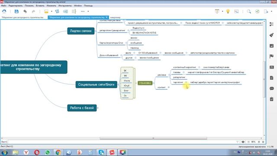Click the Export document icon
Image resolution: width=277 pixels, height=156 pixels.
(266, 11)
